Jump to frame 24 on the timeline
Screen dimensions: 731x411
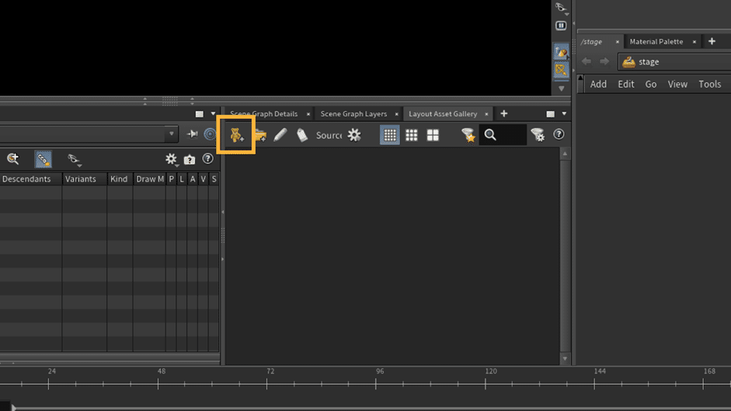coord(48,384)
